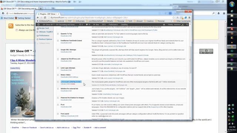
Task: Open the PHP bookmarks folder
Action: (x=68, y=21)
